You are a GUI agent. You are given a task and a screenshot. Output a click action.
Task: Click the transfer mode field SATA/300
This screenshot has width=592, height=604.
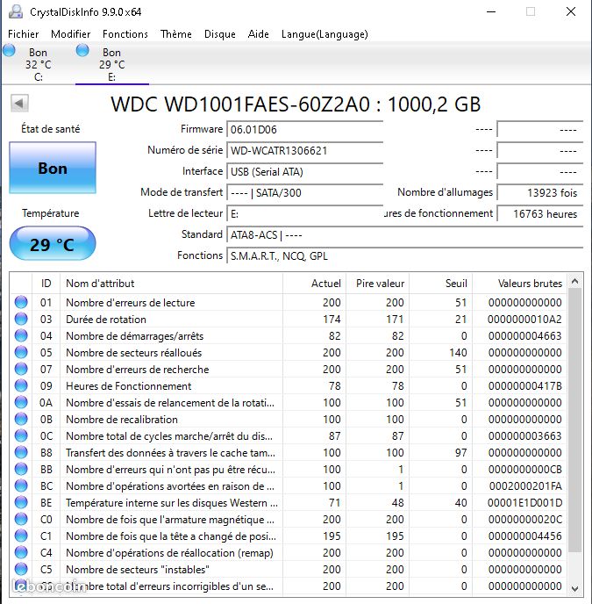click(305, 192)
